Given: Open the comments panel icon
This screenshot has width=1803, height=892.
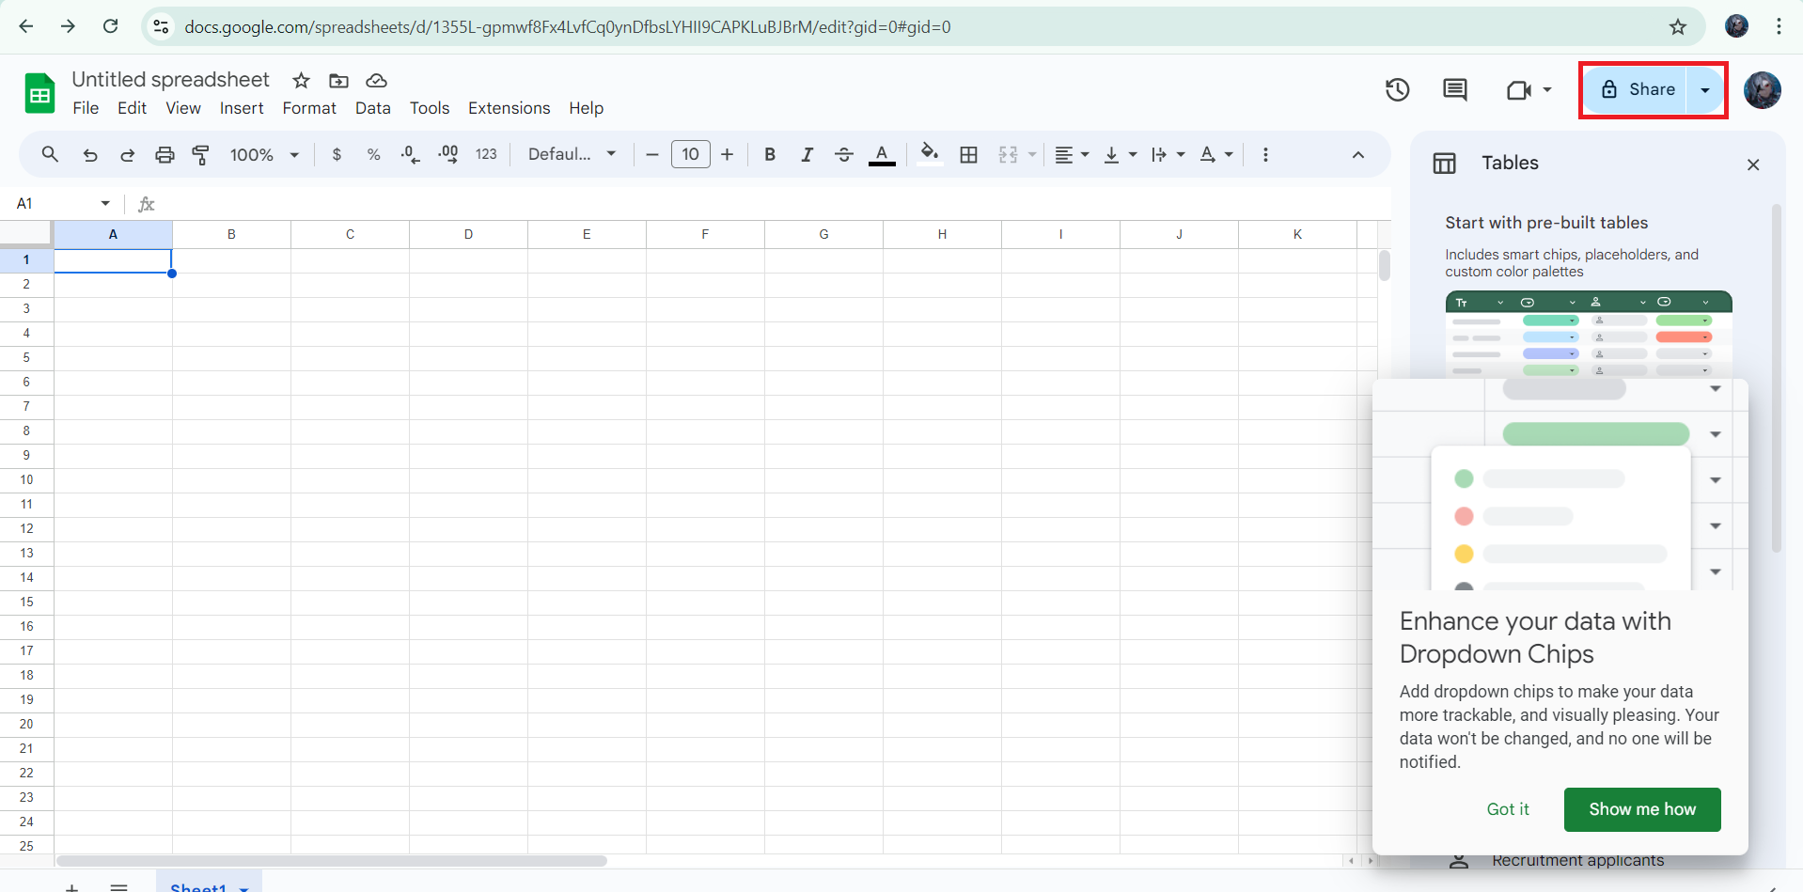Looking at the screenshot, I should click(x=1454, y=90).
